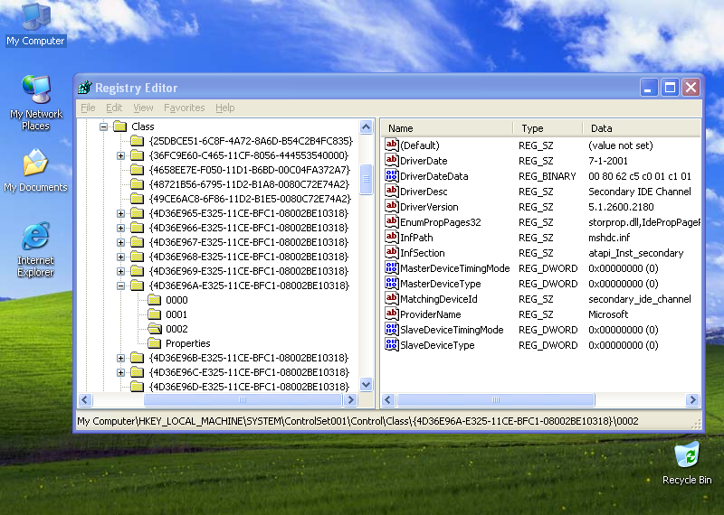Open the File menu
The image size is (724, 515).
[x=88, y=108]
